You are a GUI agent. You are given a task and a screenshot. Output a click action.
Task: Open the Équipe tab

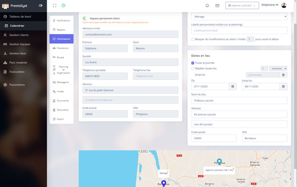(x=61, y=57)
